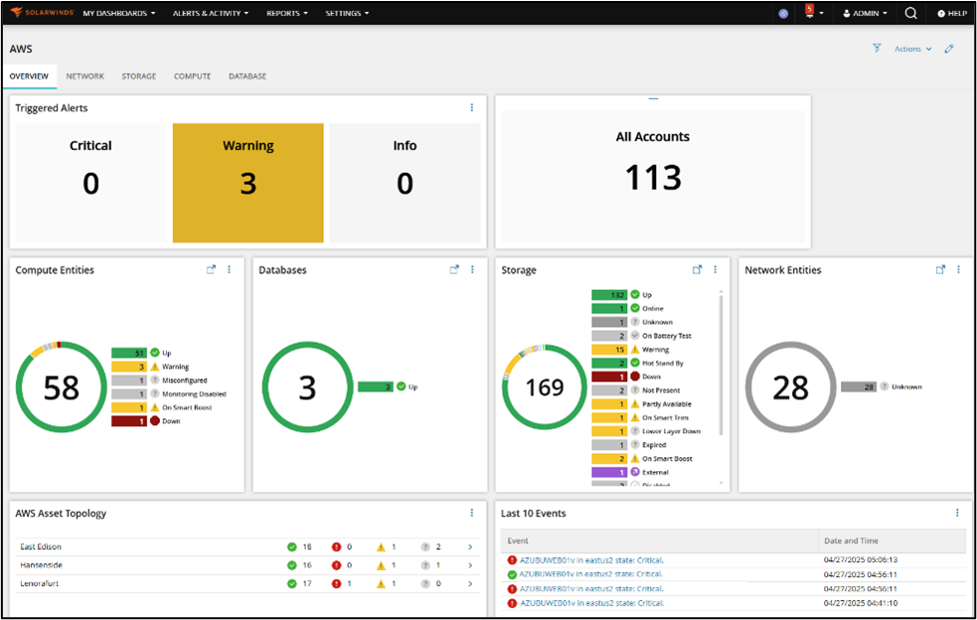This screenshot has height=620, width=977.
Task: Open the Triggered Alerts kebab menu
Action: [x=472, y=107]
